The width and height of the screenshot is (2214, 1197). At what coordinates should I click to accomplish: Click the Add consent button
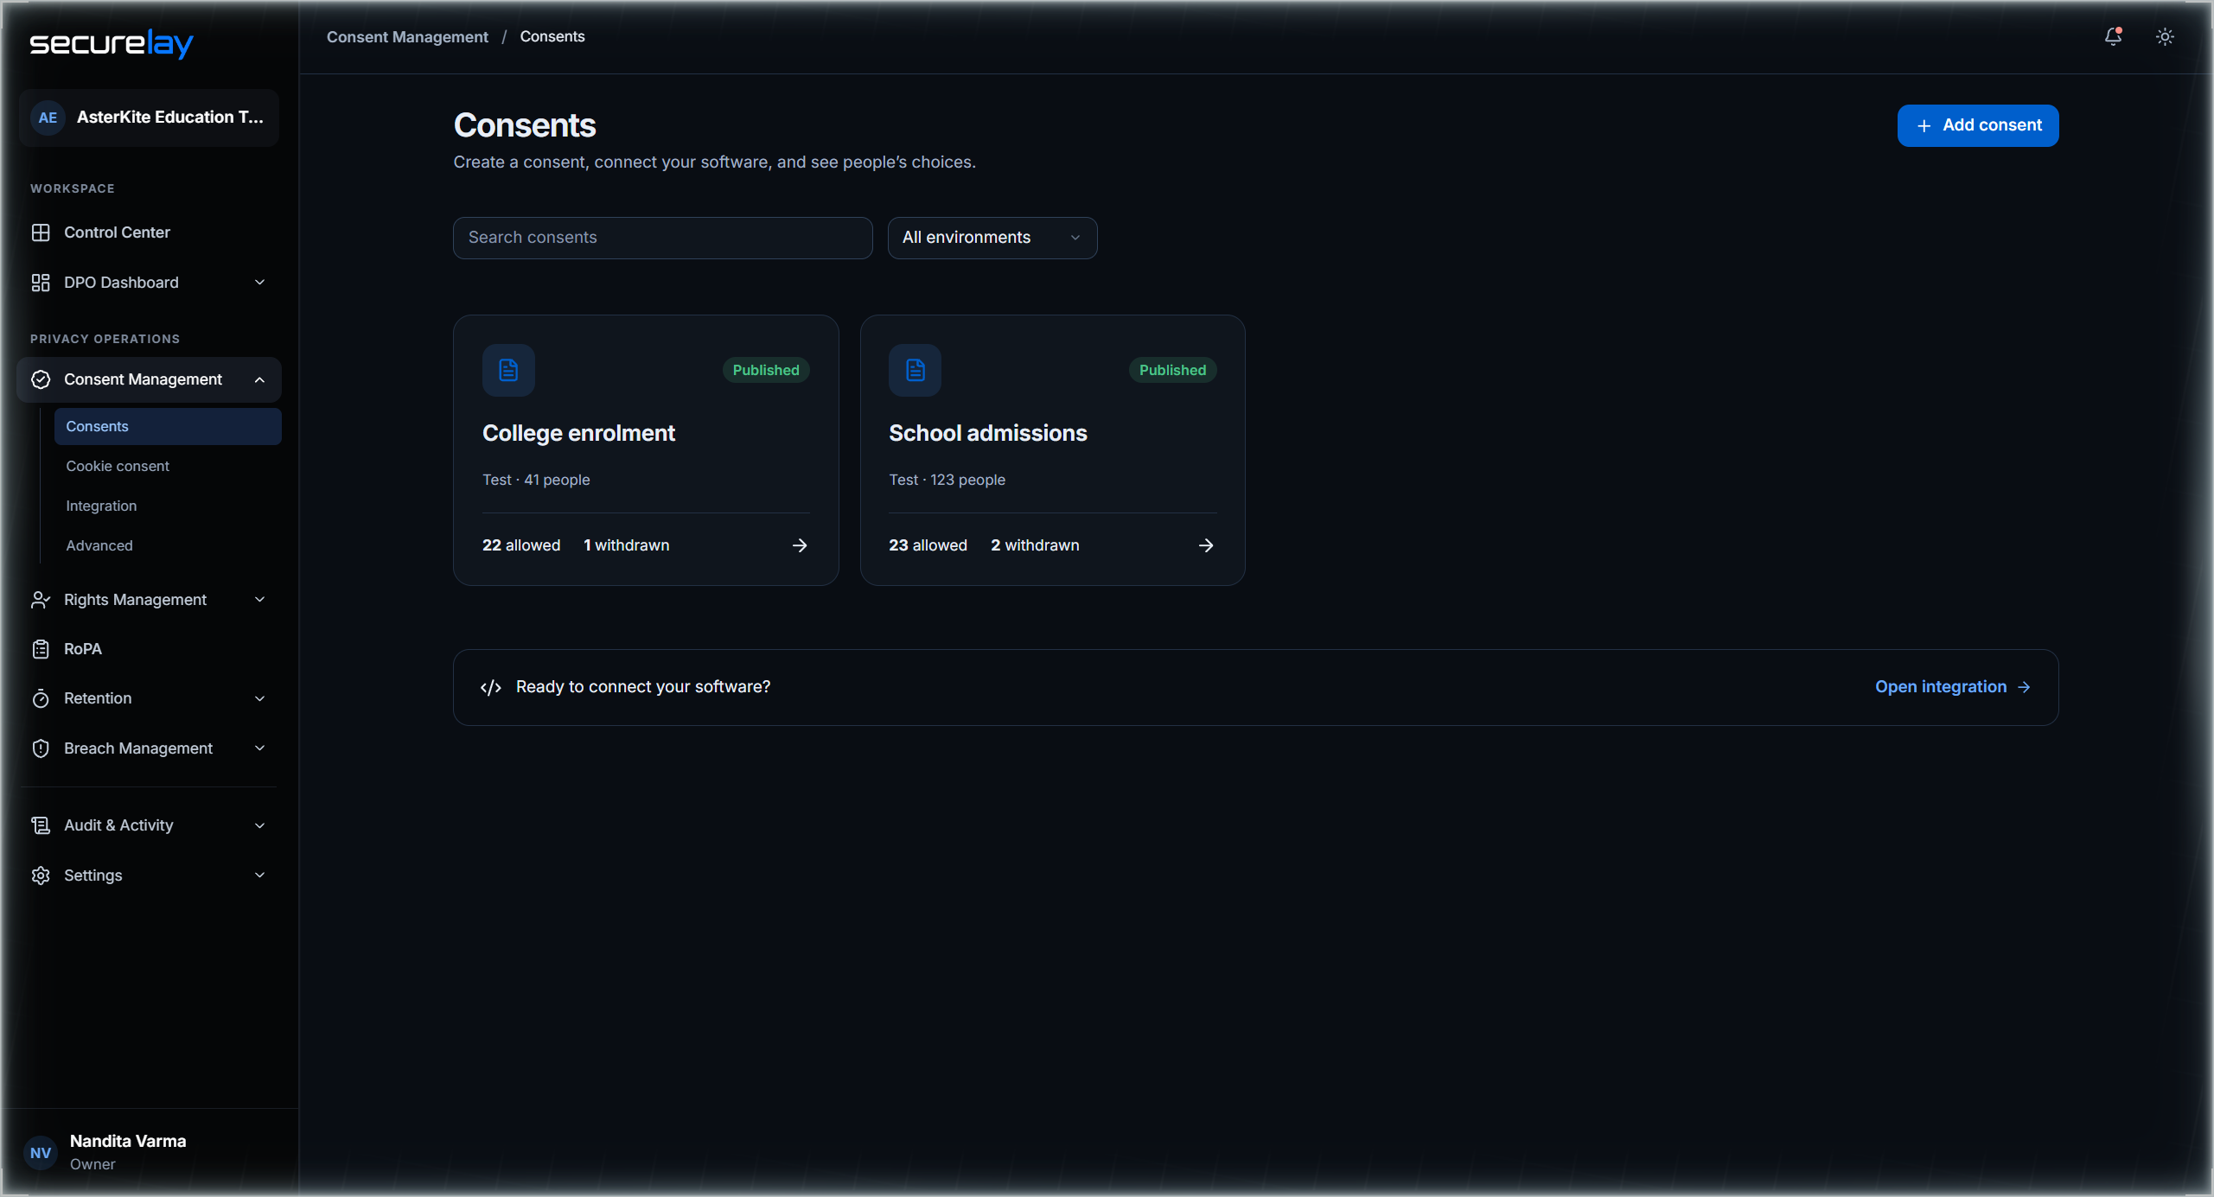(1978, 126)
